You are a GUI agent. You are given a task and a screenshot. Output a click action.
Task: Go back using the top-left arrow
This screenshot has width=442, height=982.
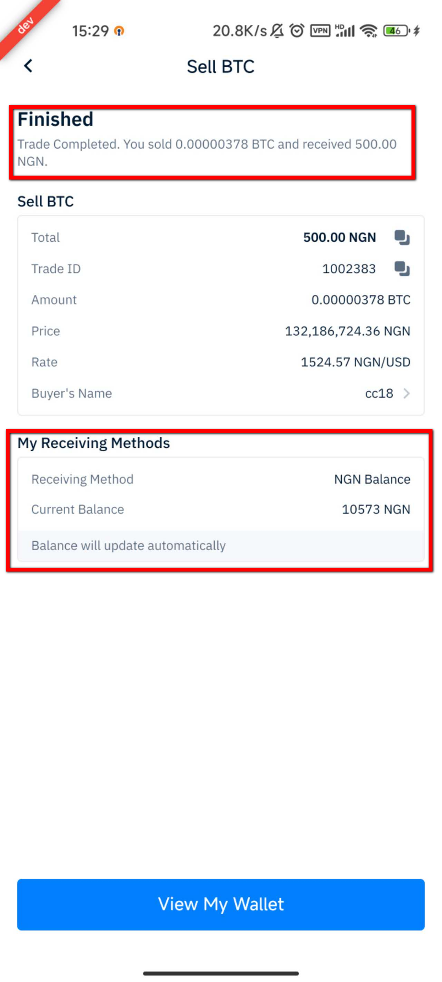[x=28, y=66]
